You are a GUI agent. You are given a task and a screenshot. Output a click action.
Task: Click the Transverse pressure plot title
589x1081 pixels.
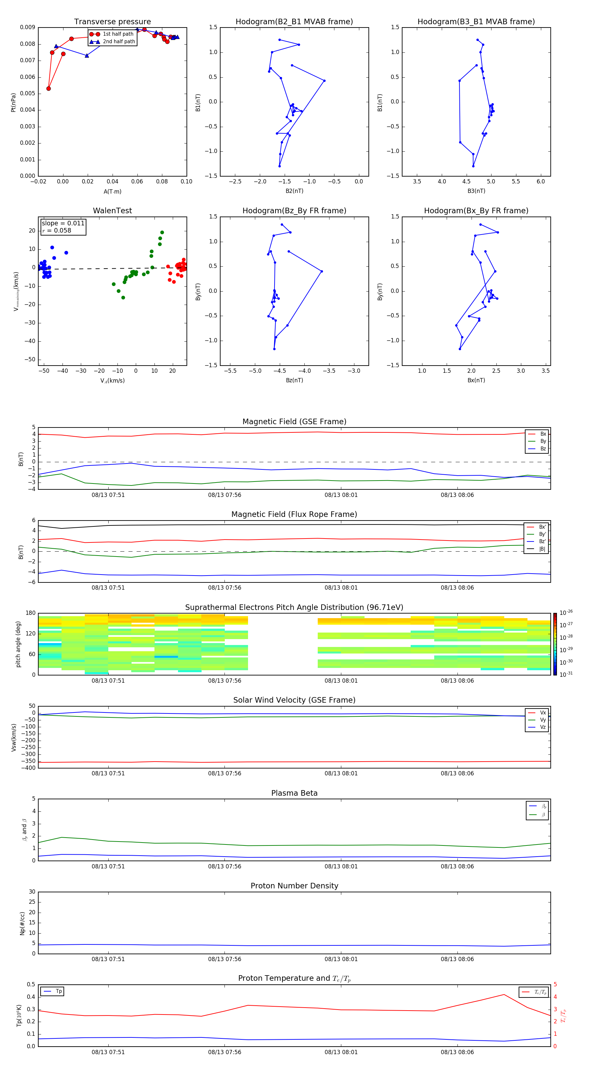[x=112, y=22]
